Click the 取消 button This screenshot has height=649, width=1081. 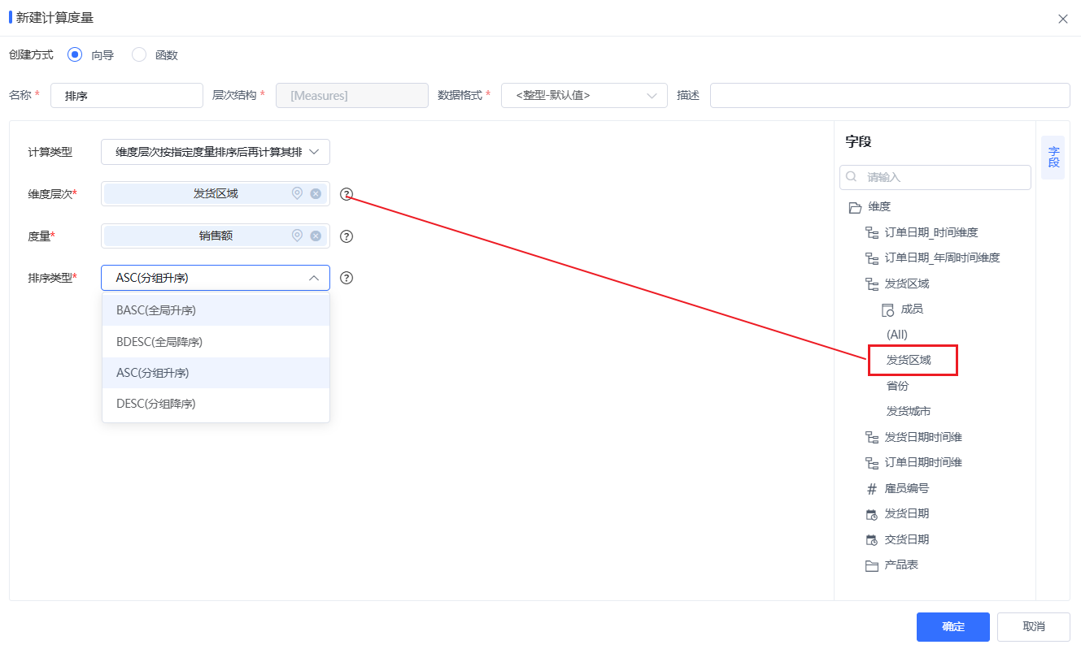click(x=1034, y=627)
